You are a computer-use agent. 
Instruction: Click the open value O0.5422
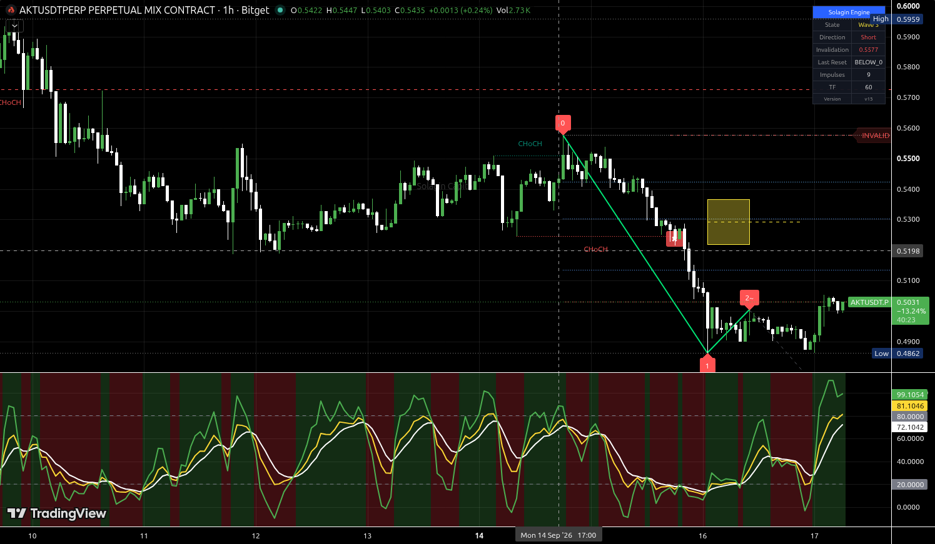click(x=306, y=11)
